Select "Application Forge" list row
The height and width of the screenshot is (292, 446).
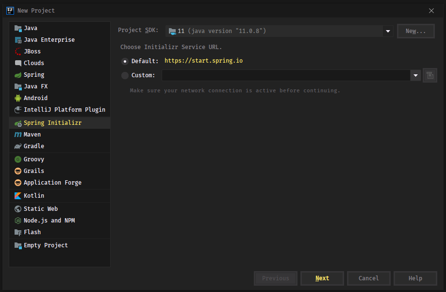click(60, 183)
